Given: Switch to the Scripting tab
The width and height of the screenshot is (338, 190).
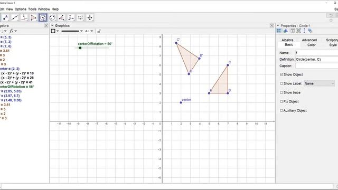Looking at the screenshot, I should (x=332, y=40).
